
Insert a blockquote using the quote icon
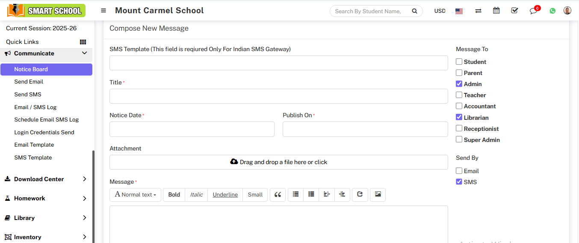click(x=278, y=195)
